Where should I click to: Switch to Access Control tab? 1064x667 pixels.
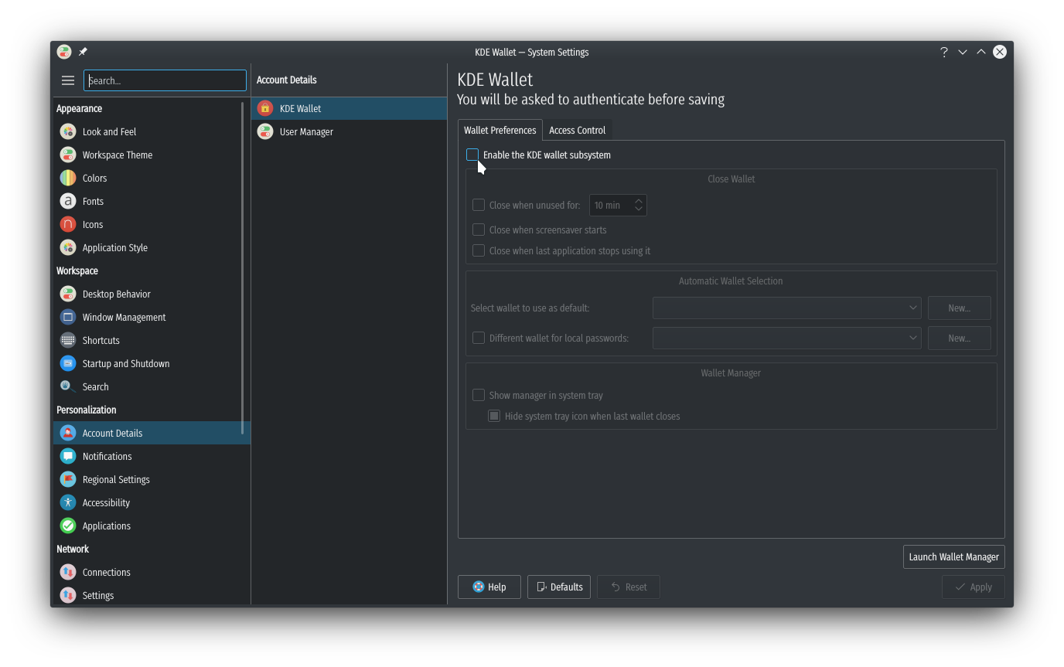[x=577, y=130]
